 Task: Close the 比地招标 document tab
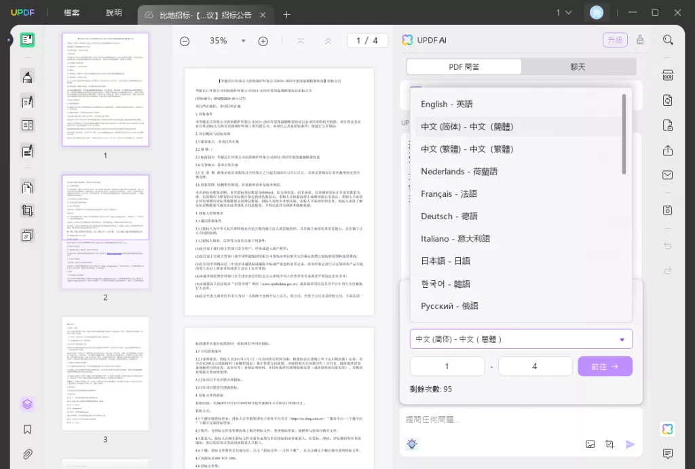pos(263,15)
